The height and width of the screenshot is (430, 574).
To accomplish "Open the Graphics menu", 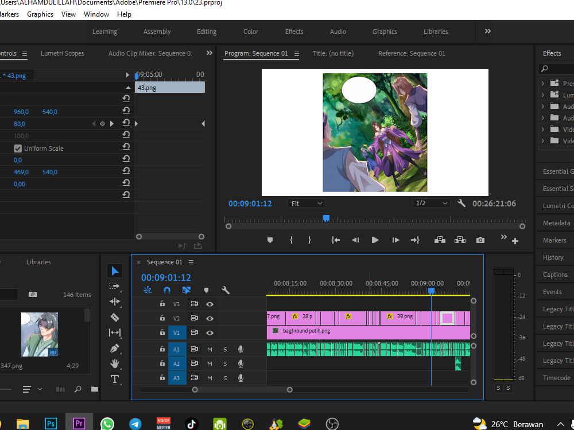I will 40,14.
